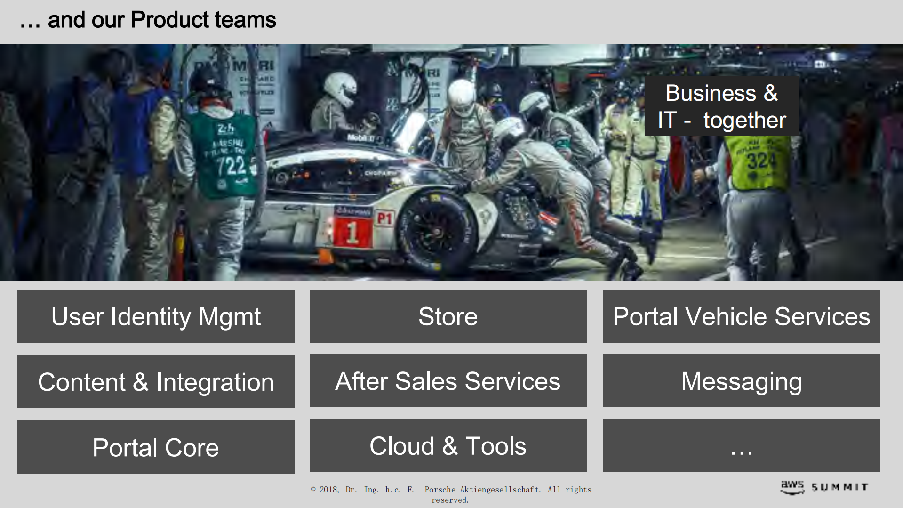Click the User Identity Mgmt box
This screenshot has width=903, height=508.
(x=156, y=316)
